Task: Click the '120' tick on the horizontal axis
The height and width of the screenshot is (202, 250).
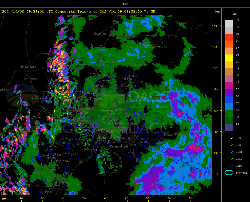Action: 189,198
